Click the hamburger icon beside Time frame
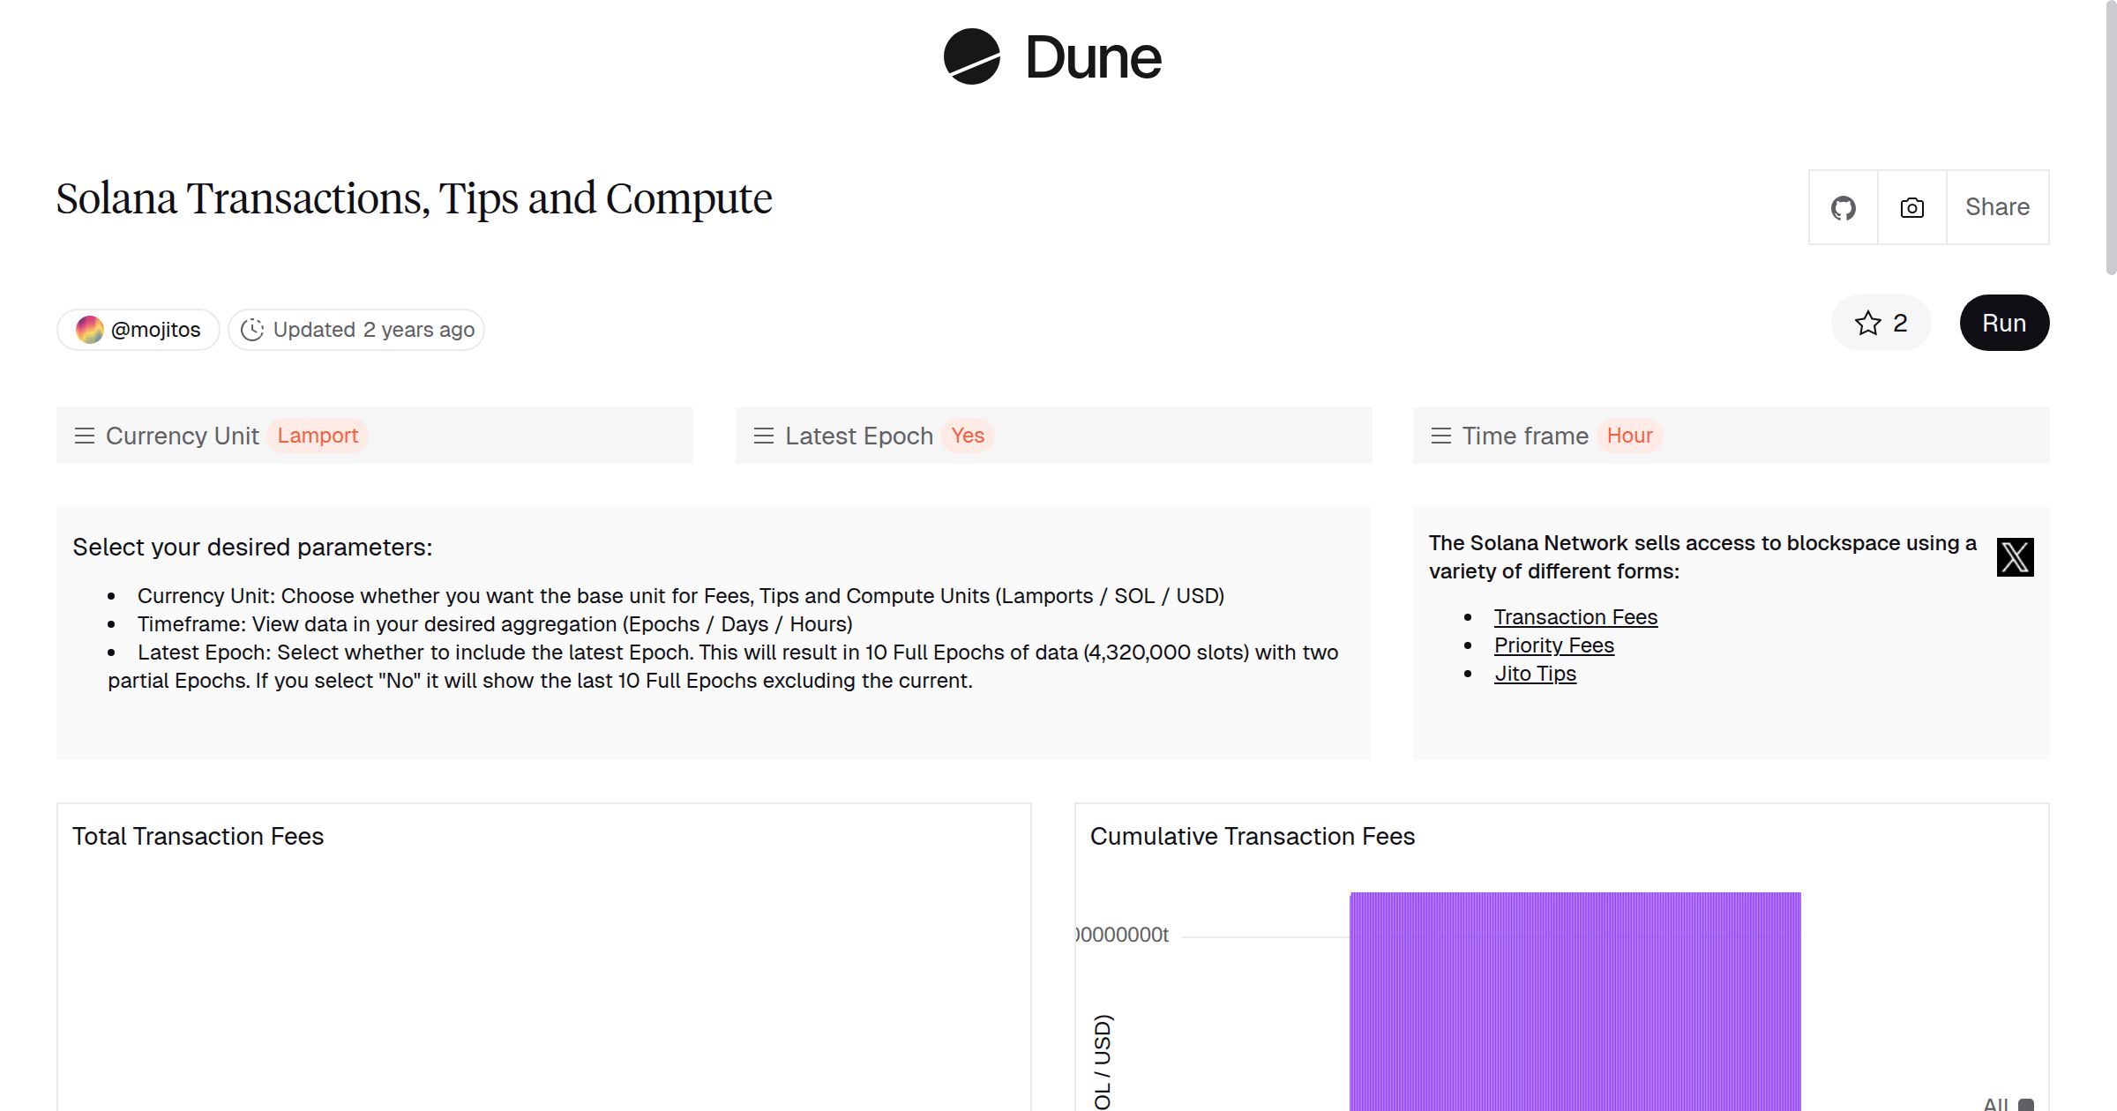The width and height of the screenshot is (2117, 1111). (1440, 435)
